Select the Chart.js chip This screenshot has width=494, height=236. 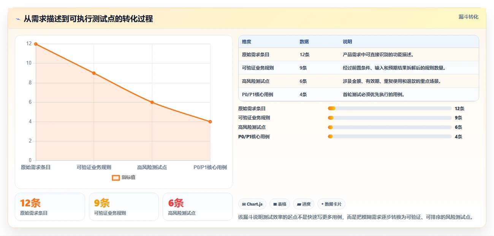pyautogui.click(x=252, y=204)
